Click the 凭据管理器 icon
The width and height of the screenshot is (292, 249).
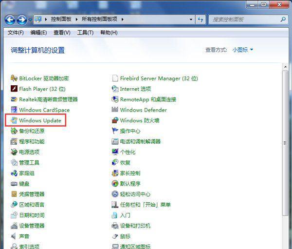tap(14, 194)
